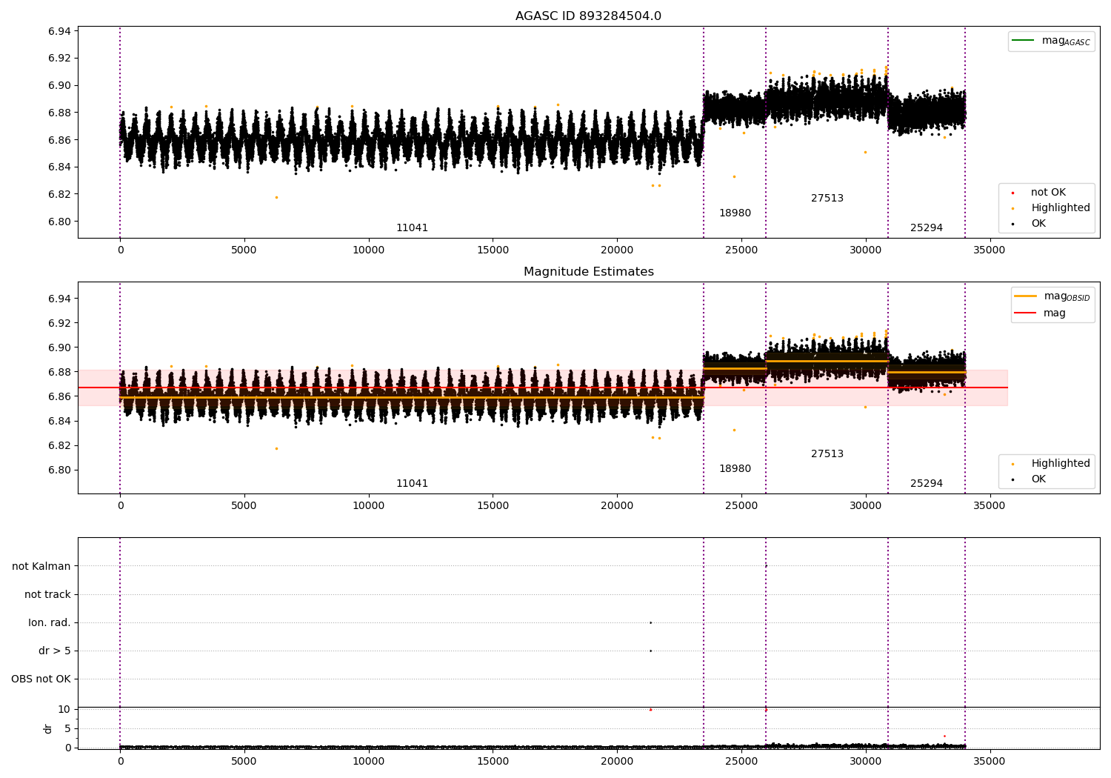Select the mag OBSID legend entry
The image size is (1111, 778).
pyautogui.click(x=1052, y=296)
